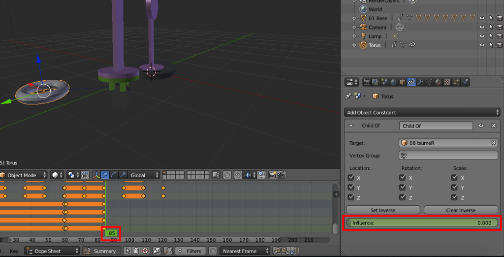Uncheck Rotation Y checkbox
The height and width of the screenshot is (257, 504).
click(x=403, y=187)
